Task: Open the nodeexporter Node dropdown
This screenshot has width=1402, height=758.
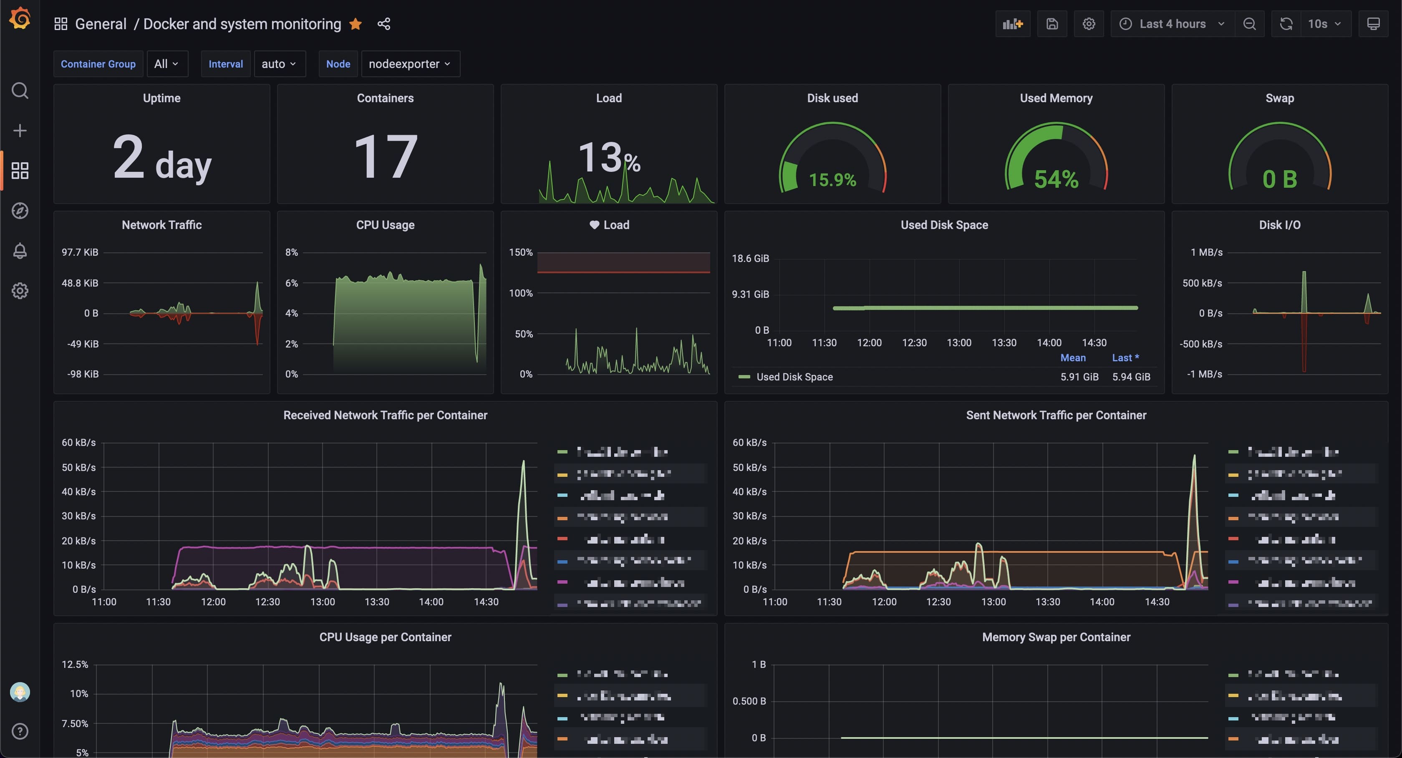Action: click(x=410, y=64)
